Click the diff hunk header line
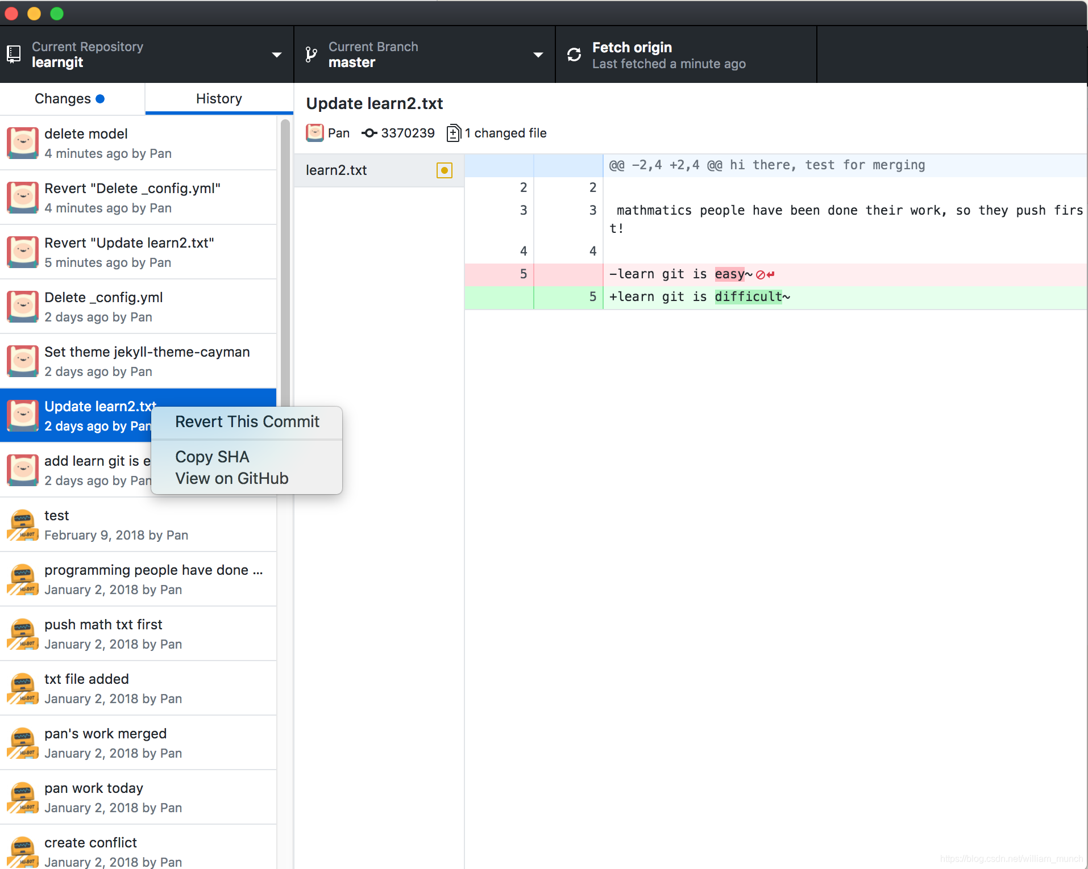This screenshot has width=1088, height=869. click(776, 165)
